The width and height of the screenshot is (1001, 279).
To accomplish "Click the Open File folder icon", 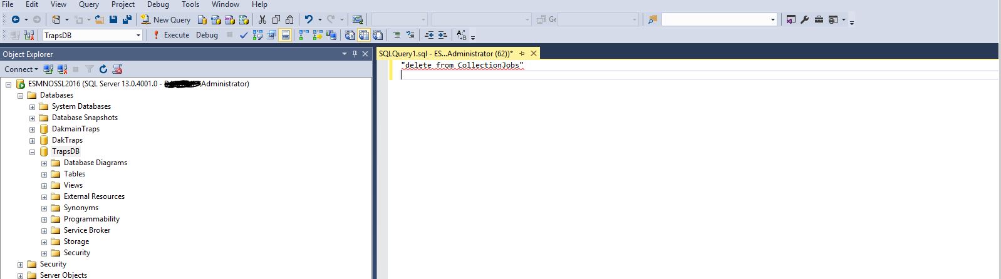I will click(99, 19).
